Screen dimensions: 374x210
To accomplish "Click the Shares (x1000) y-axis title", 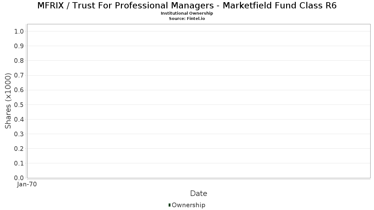I will click(8, 101).
